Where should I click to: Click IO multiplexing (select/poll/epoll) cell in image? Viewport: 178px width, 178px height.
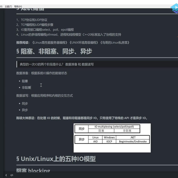pos(114,127)
